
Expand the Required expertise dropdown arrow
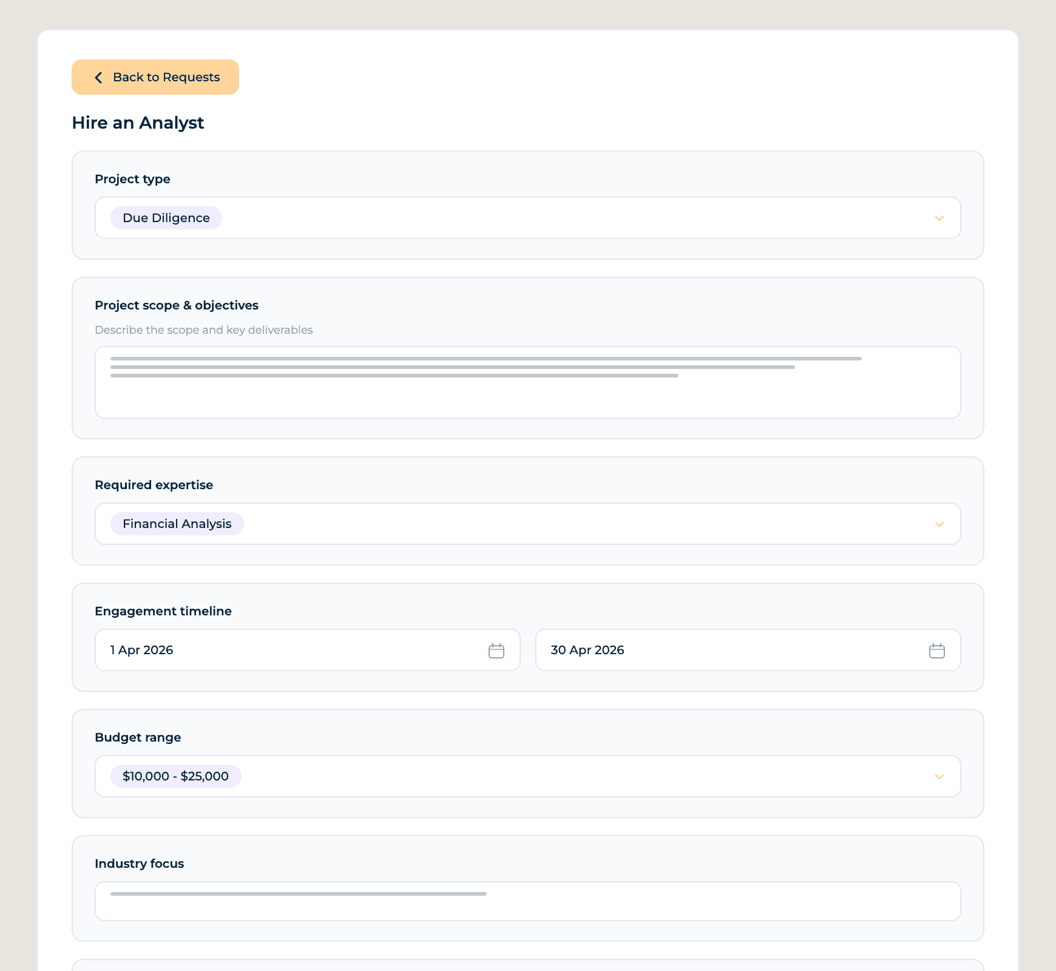click(x=939, y=524)
